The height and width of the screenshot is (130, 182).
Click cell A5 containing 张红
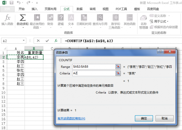pyautogui.click(x=16, y=70)
